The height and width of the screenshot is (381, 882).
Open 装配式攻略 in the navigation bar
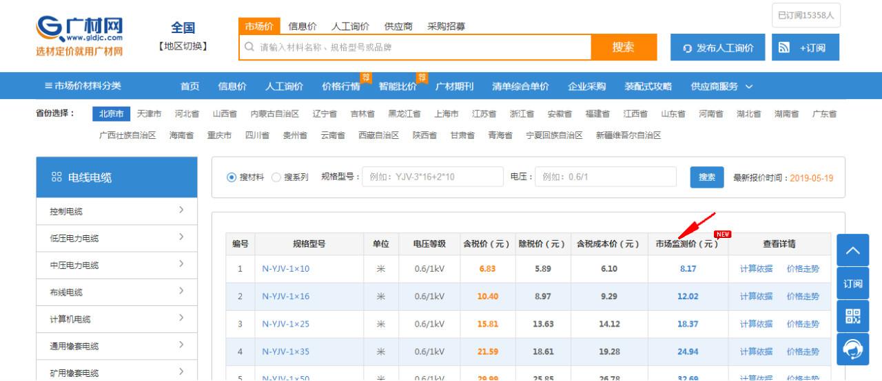[648, 86]
